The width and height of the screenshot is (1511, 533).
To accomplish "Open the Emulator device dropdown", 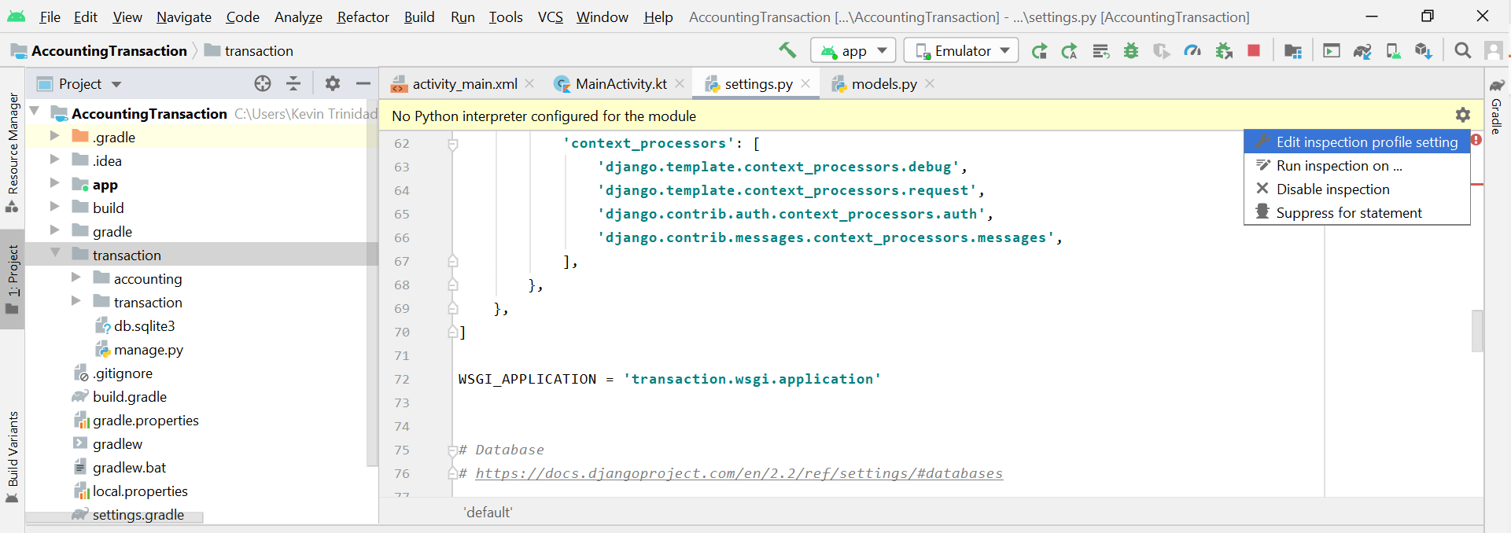I will (x=961, y=50).
